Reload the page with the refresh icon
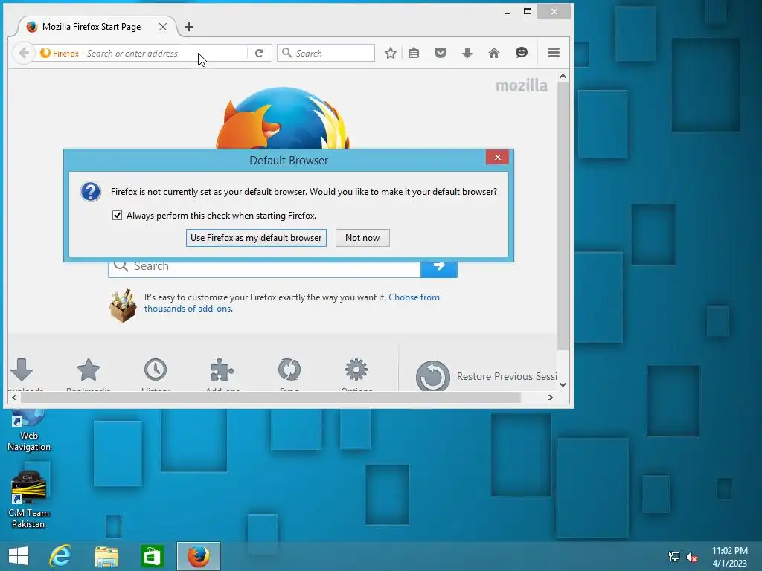This screenshot has height=571, width=762. tap(260, 53)
